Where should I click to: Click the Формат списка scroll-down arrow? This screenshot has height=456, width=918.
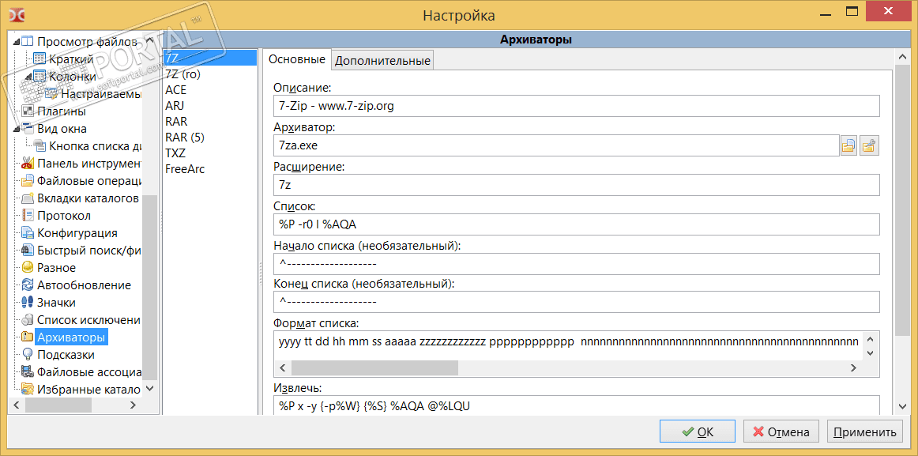tap(870, 352)
